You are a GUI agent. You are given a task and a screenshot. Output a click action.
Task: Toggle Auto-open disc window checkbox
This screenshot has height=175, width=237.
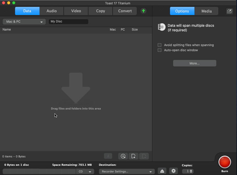160,50
